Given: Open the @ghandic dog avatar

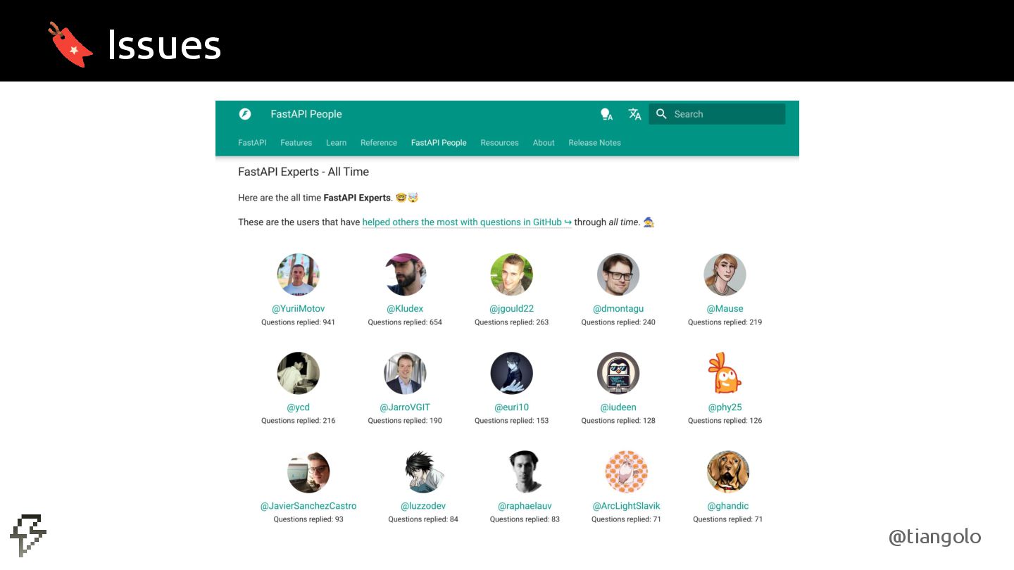Looking at the screenshot, I should click(x=727, y=471).
